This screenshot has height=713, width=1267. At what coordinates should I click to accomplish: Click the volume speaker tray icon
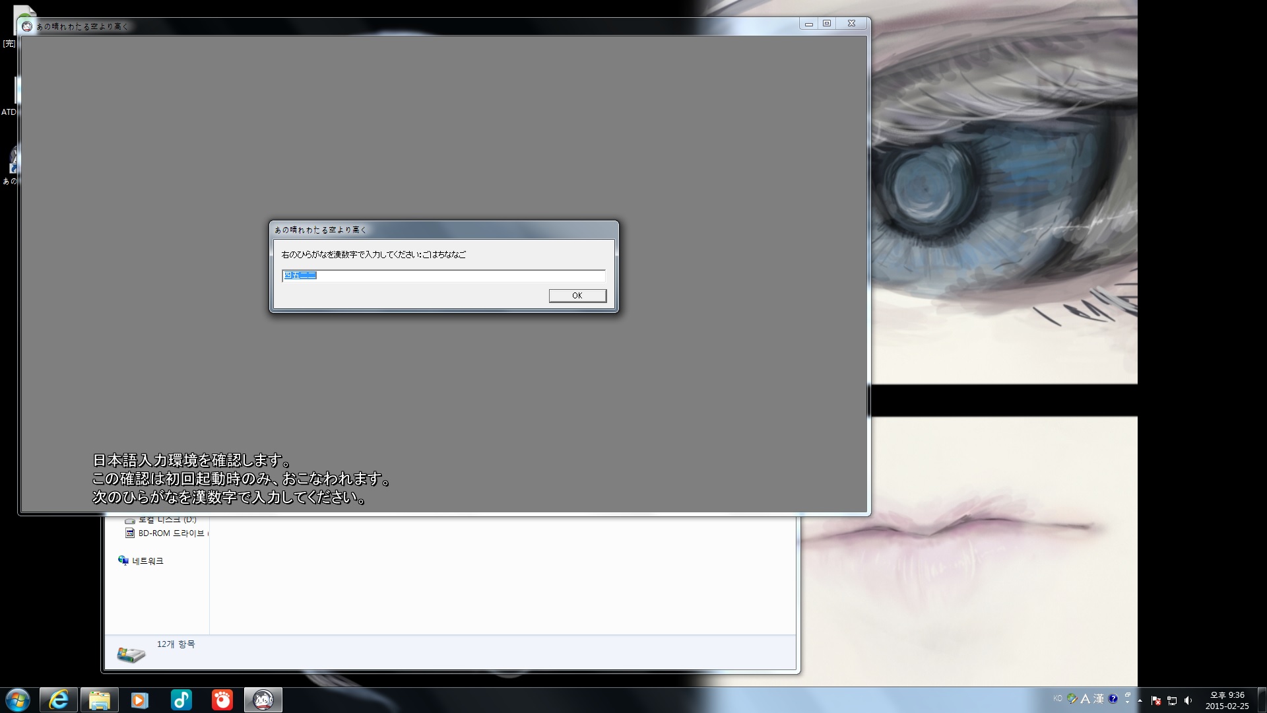click(x=1188, y=700)
